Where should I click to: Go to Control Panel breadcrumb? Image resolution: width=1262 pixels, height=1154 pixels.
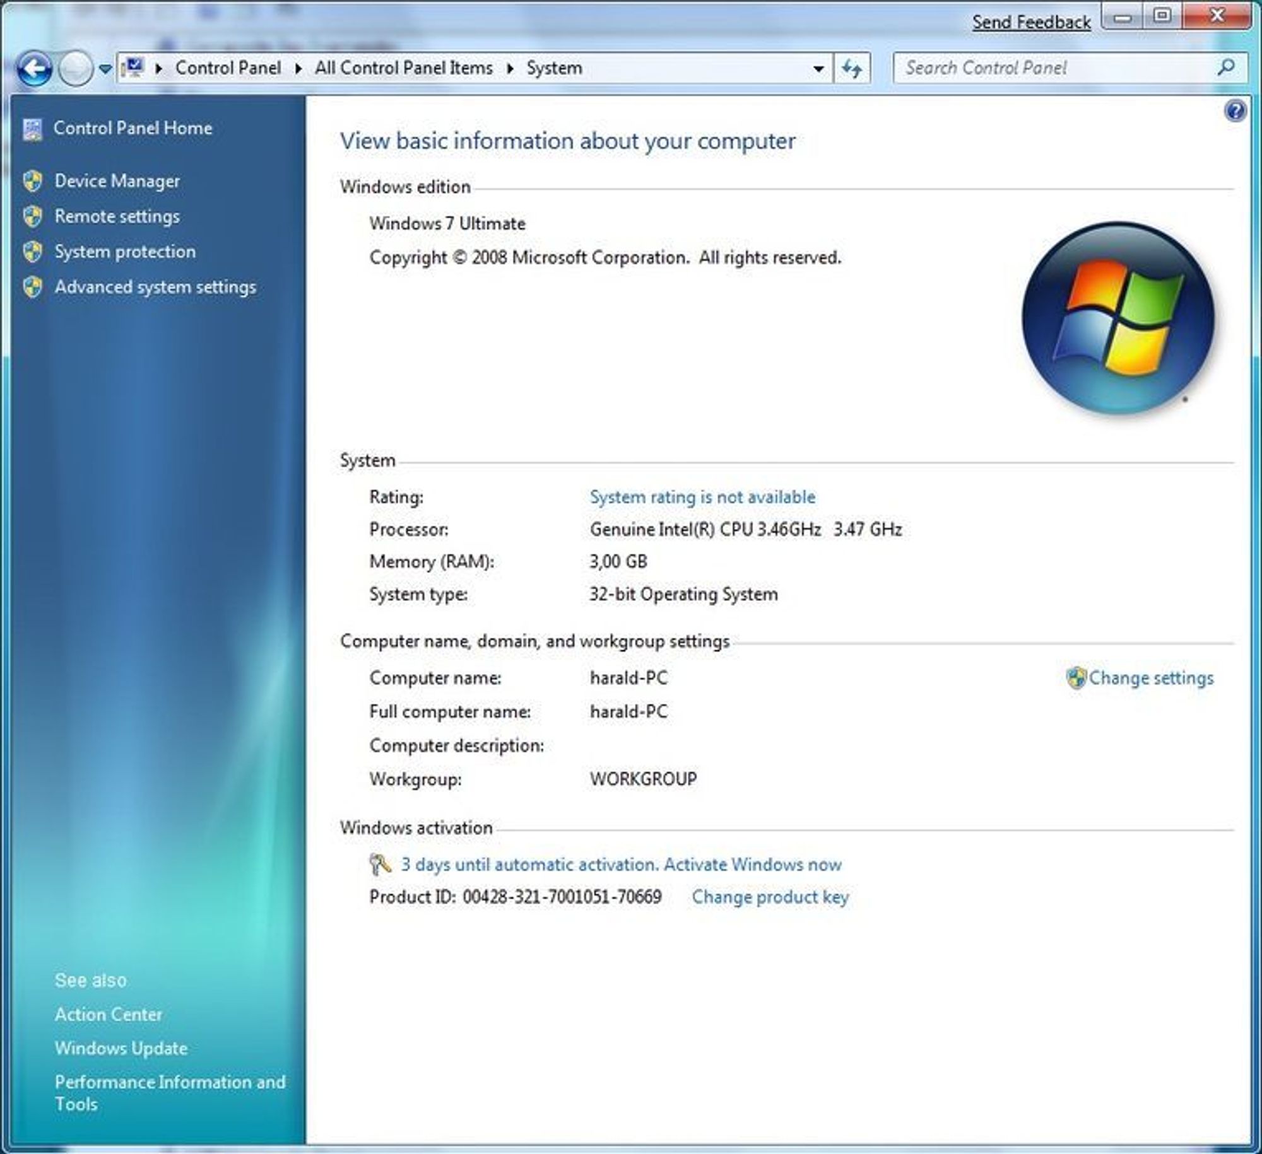228,68
